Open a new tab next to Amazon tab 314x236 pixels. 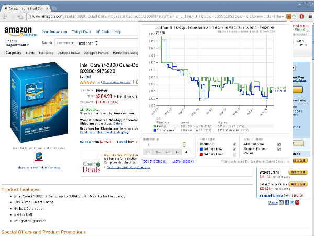point(54,8)
